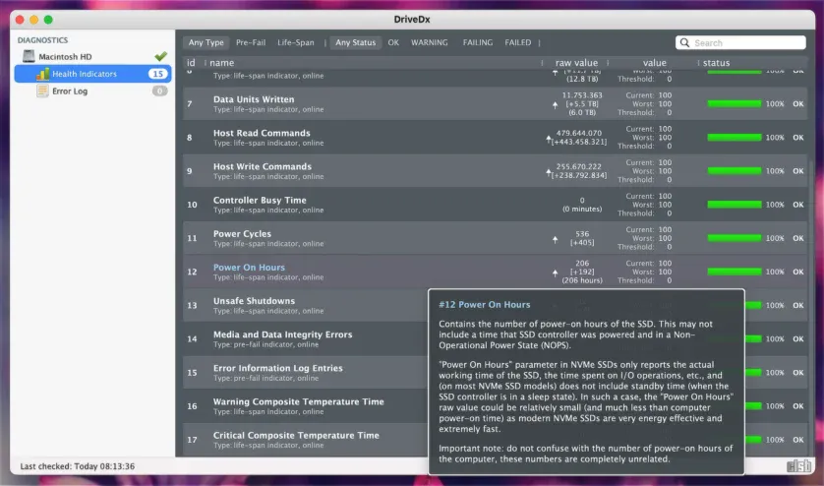Filter by FAILED status

coord(517,43)
